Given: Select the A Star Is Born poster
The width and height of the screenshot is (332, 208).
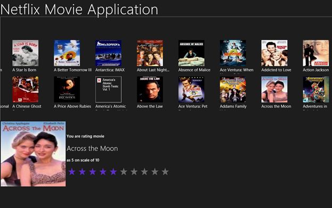Looking at the screenshot, I should tap(25, 53).
